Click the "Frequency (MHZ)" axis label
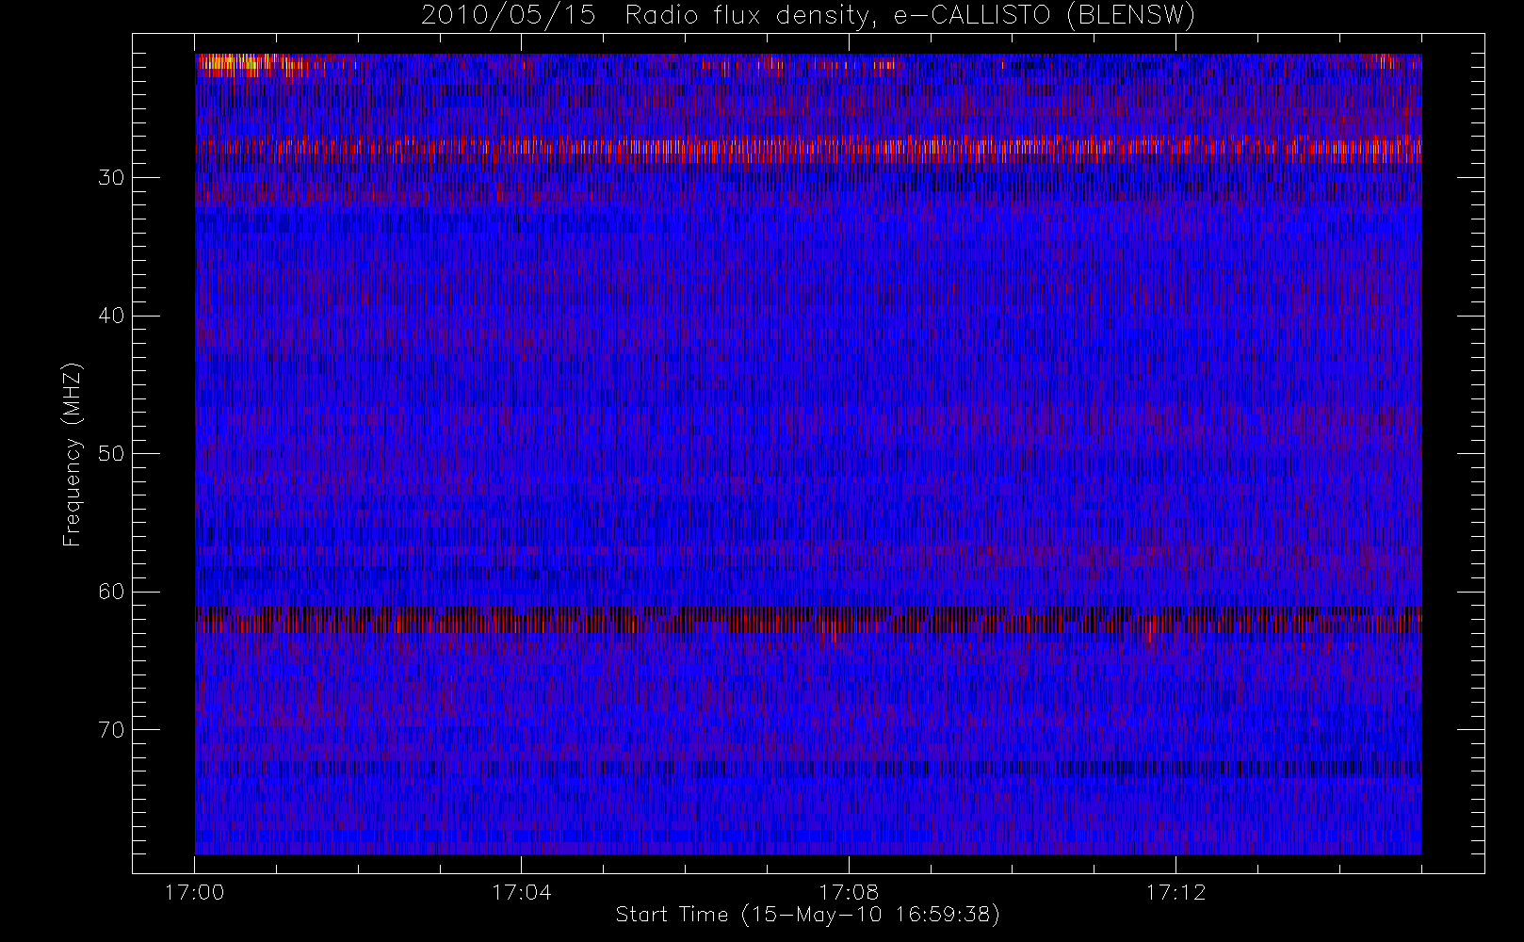The image size is (1524, 942). 72,454
